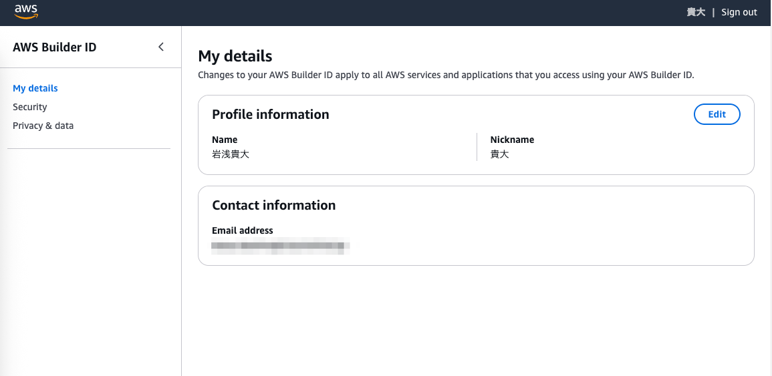Click the Name field label

225,140
